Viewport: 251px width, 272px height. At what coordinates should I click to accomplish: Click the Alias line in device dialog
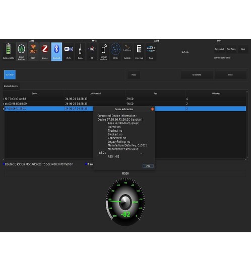click(123, 123)
